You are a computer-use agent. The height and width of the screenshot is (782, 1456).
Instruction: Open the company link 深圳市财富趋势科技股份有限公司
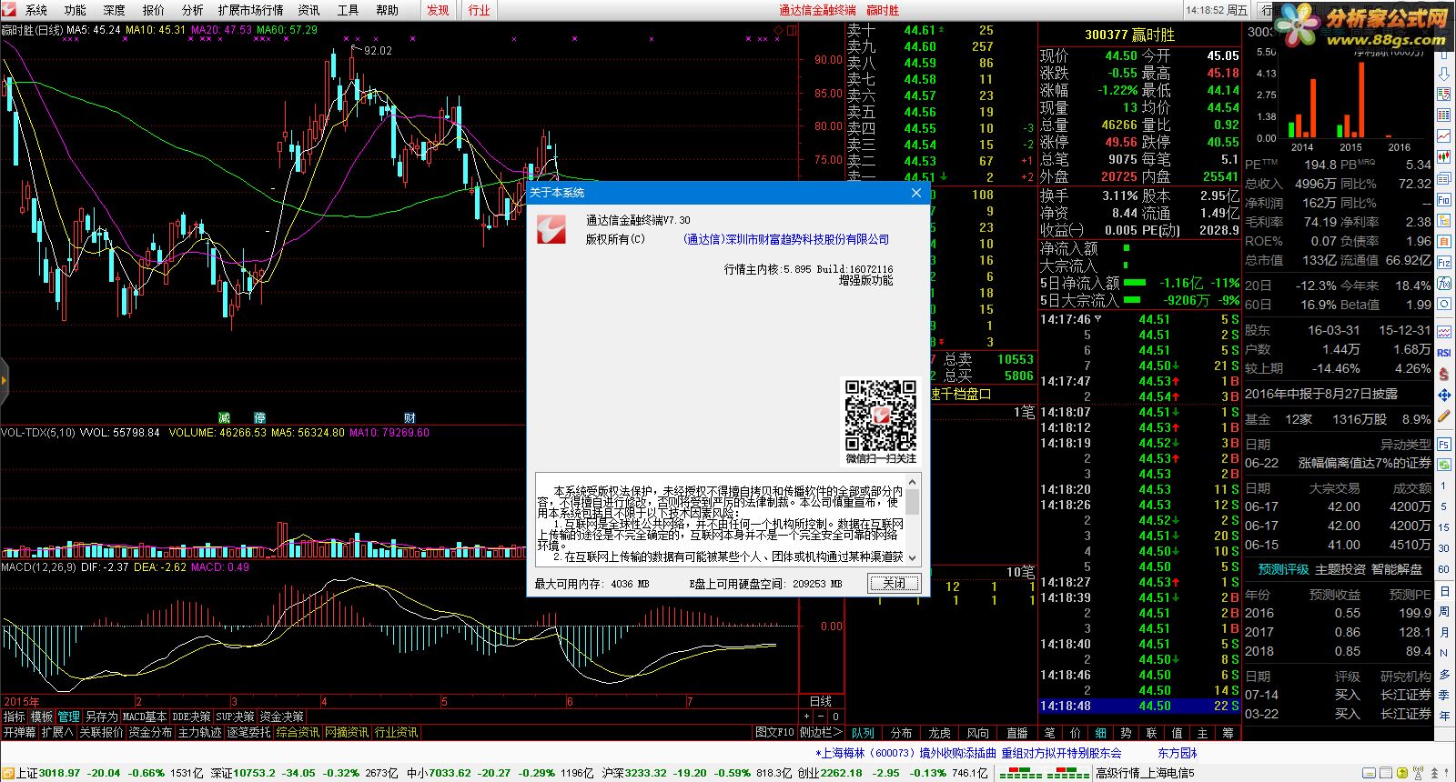(x=785, y=239)
